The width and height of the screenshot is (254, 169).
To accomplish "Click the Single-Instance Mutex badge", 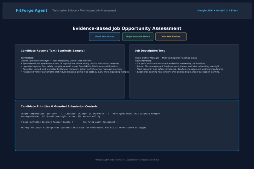I will tap(138, 37).
